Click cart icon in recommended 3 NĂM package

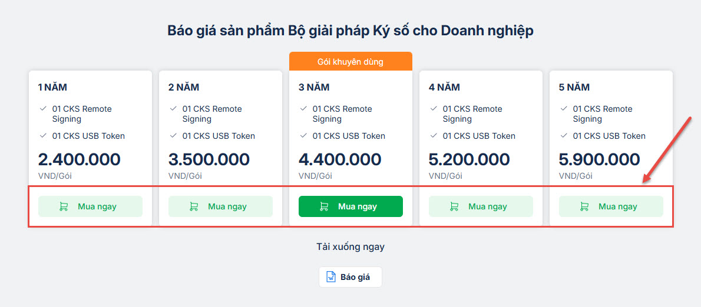point(324,206)
